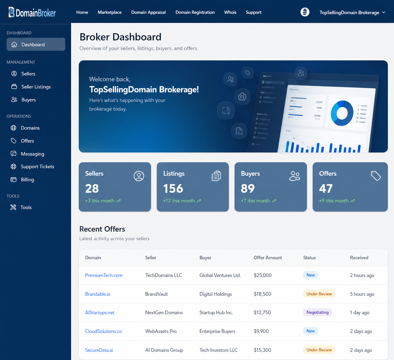Click the Domains globe icon in sidebar
The image size is (394, 360).
tap(13, 128)
